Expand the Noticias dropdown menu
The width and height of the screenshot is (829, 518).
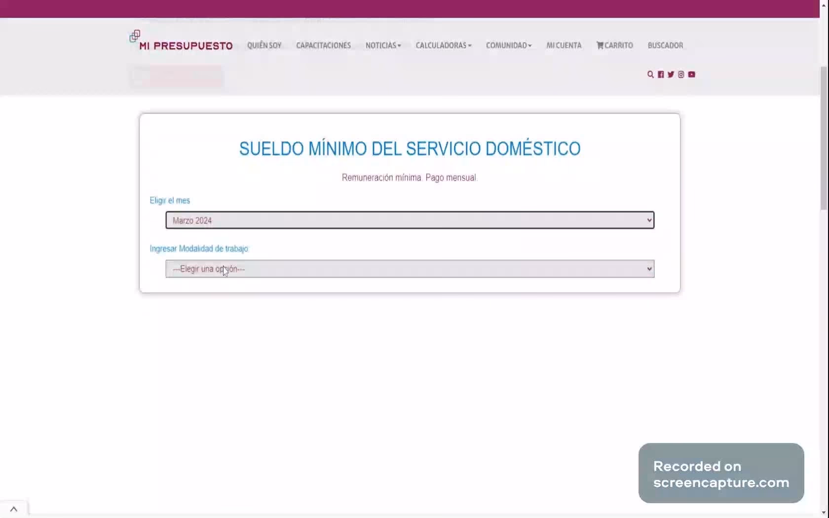(x=383, y=45)
